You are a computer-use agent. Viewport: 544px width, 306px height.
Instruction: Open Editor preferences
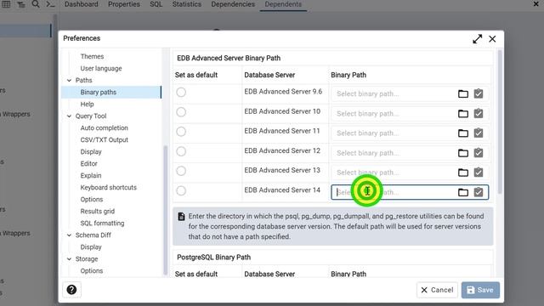tap(88, 164)
